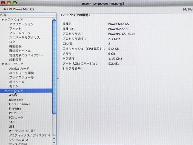Open 管理対象のクライアント item
The image size is (193, 145).
point(26,55)
